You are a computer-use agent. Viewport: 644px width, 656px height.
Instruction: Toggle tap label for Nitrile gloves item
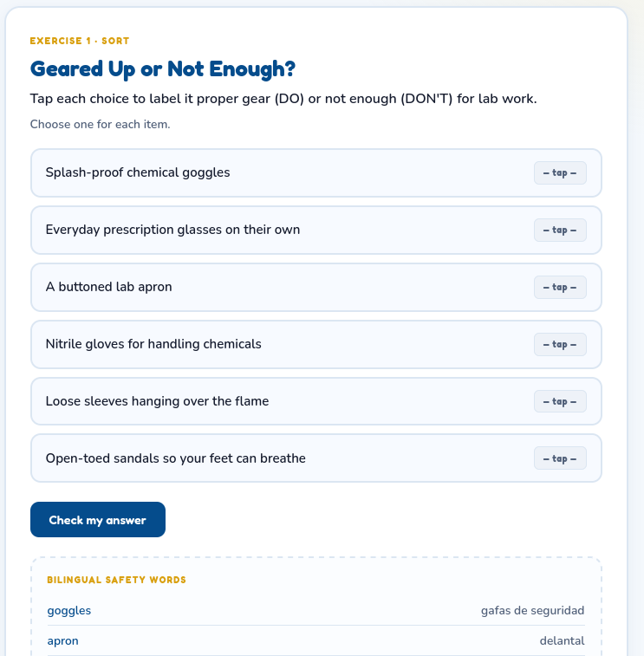[560, 344]
